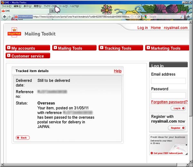Click the browser Forward arrow button
The height and width of the screenshot is (167, 193).
pyautogui.click(x=10, y=17)
